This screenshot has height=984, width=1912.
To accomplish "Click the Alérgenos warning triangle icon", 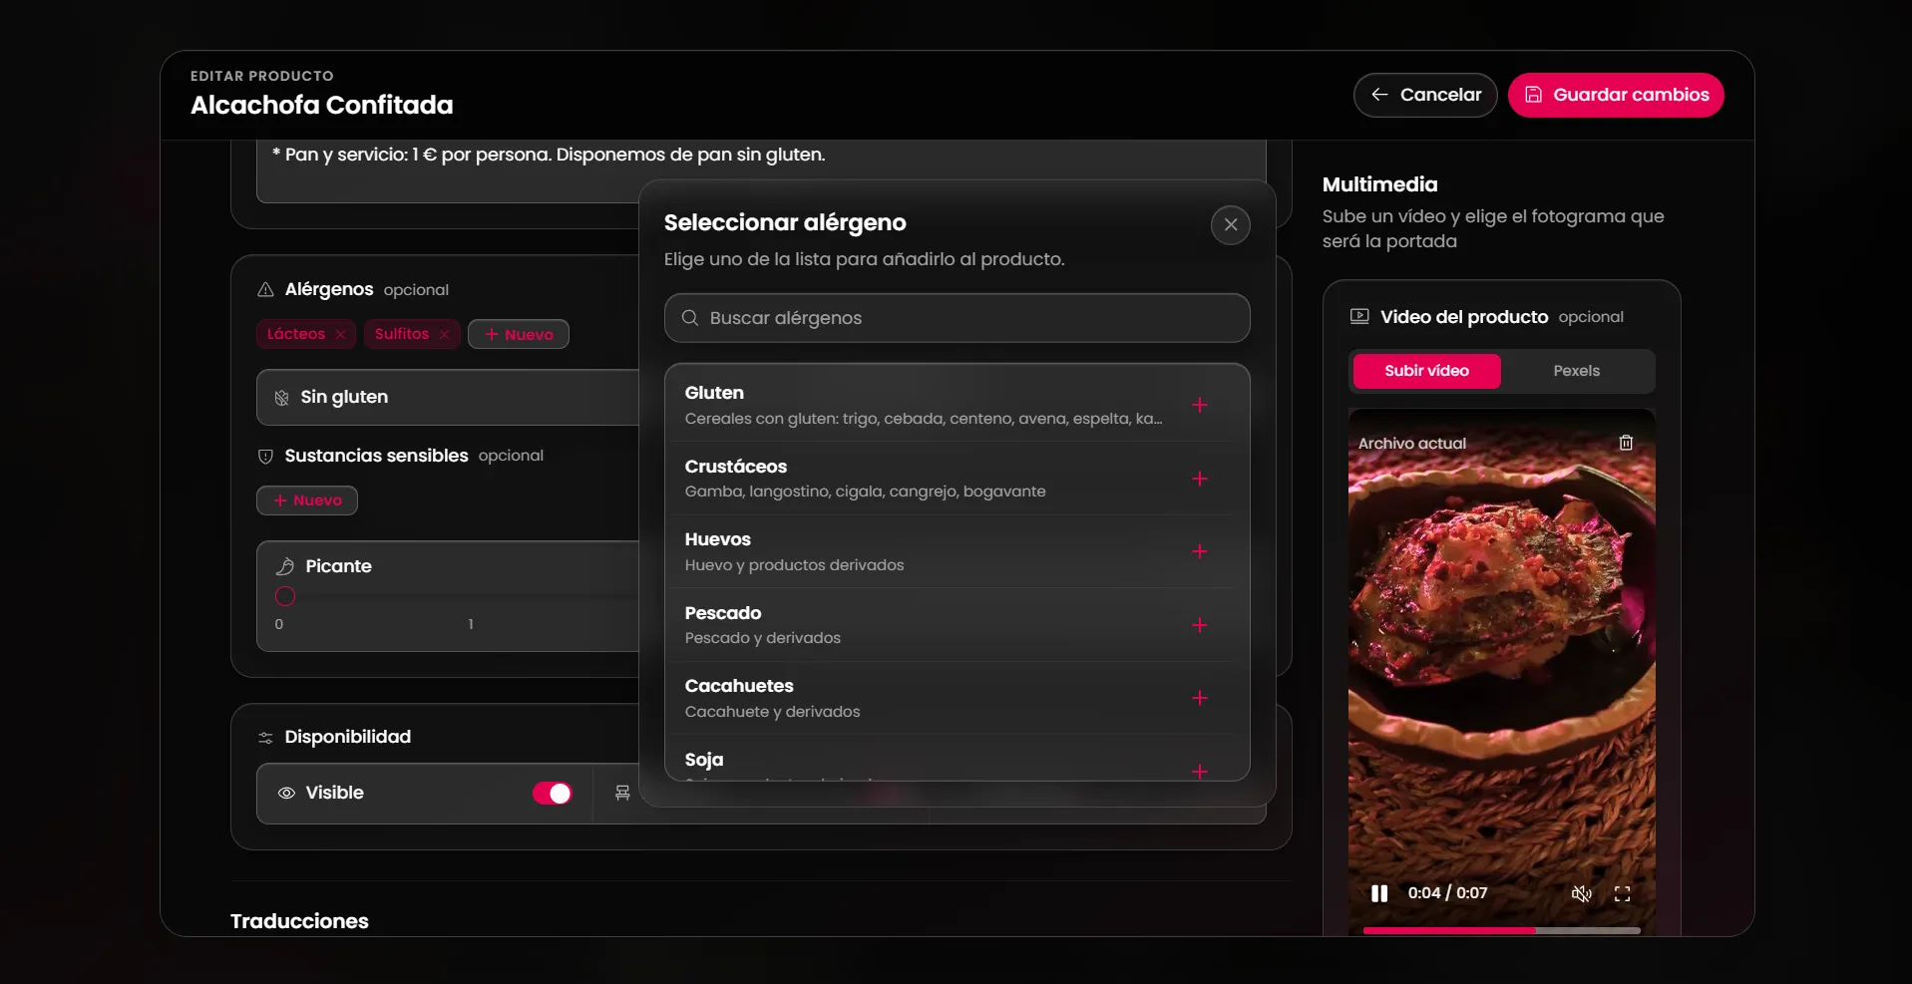I will (x=265, y=289).
